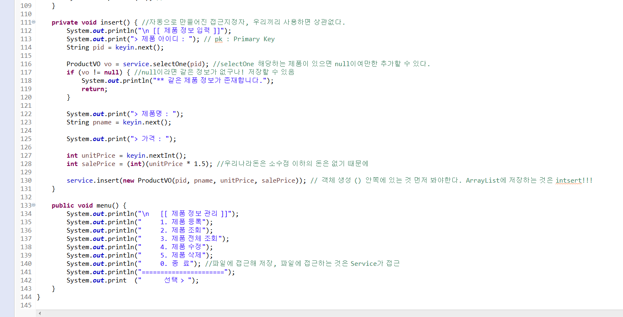Click the '4. 제품 수정' menu string

pos(181,247)
